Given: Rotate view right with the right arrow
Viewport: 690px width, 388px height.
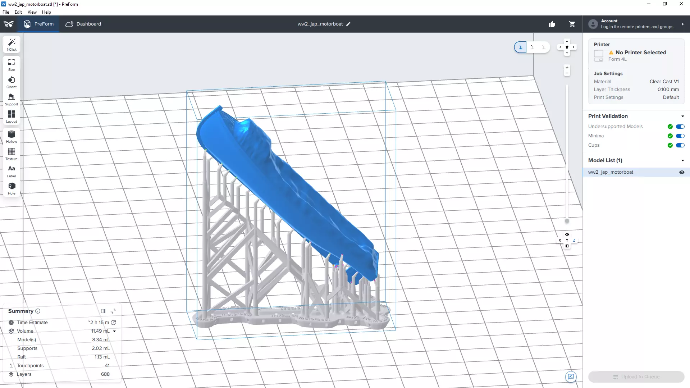Looking at the screenshot, I should point(574,47).
